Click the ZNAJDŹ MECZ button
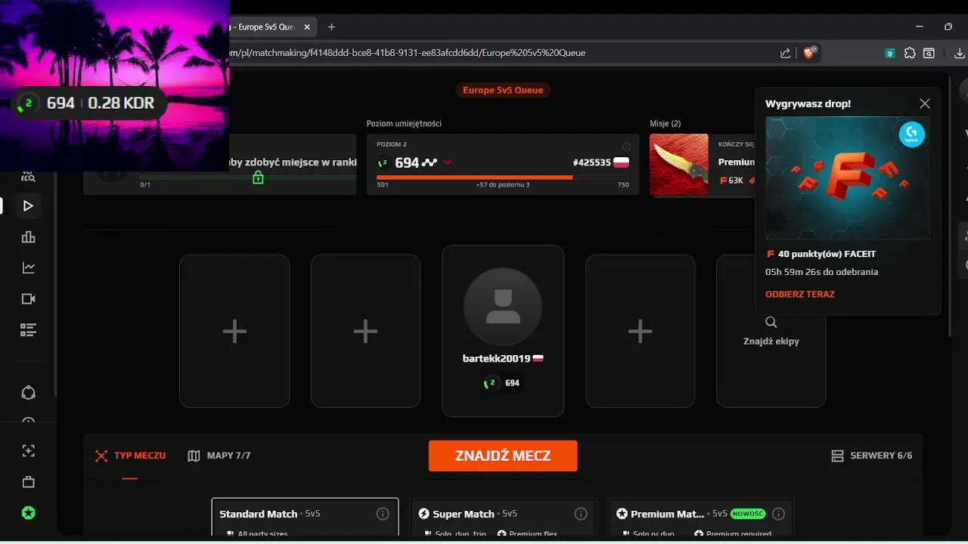Screen dimensions: 968x544 503,456
